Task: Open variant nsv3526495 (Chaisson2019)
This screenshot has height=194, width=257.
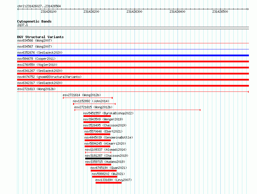Action: [x=105, y=125]
